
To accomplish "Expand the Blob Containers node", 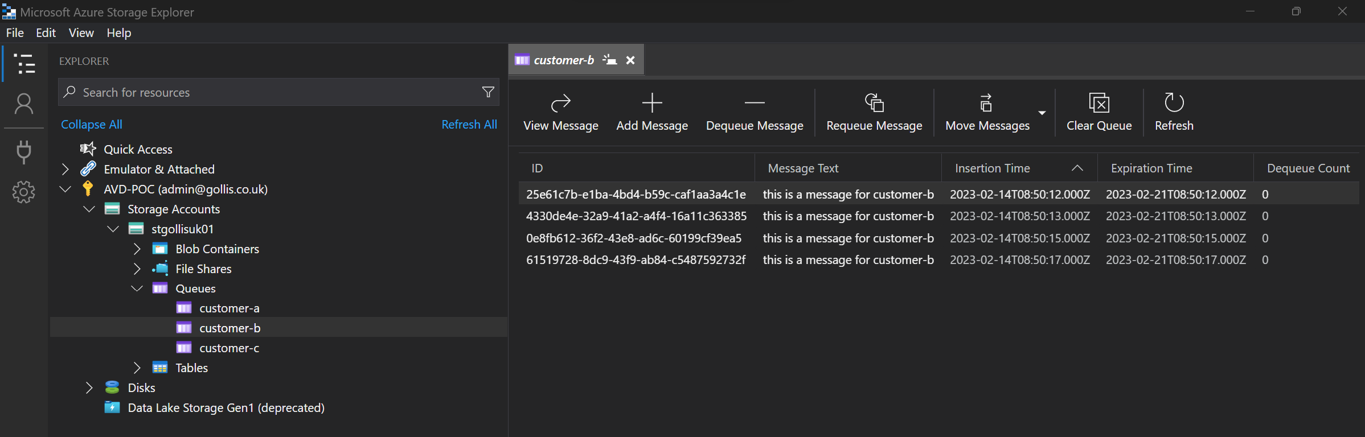I will [x=137, y=249].
